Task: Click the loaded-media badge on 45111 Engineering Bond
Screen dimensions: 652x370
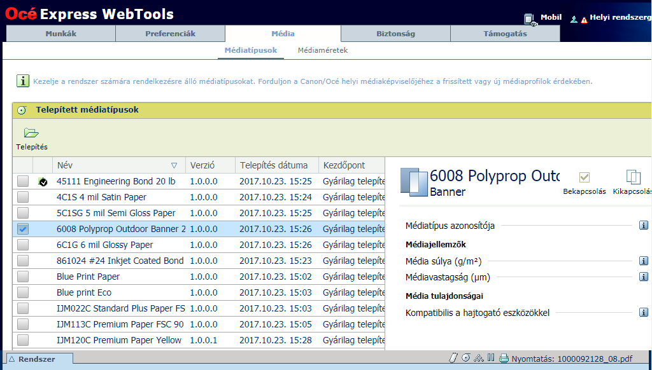Action: click(x=43, y=181)
